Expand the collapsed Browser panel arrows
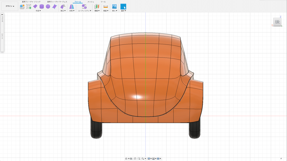287x161 pixels. coord(2,15)
